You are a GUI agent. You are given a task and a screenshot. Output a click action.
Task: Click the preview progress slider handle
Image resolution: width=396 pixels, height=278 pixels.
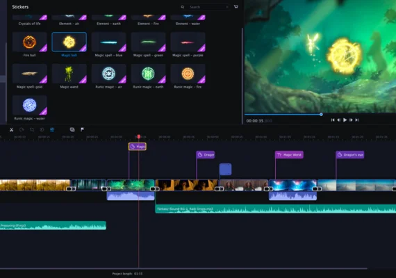321,115
